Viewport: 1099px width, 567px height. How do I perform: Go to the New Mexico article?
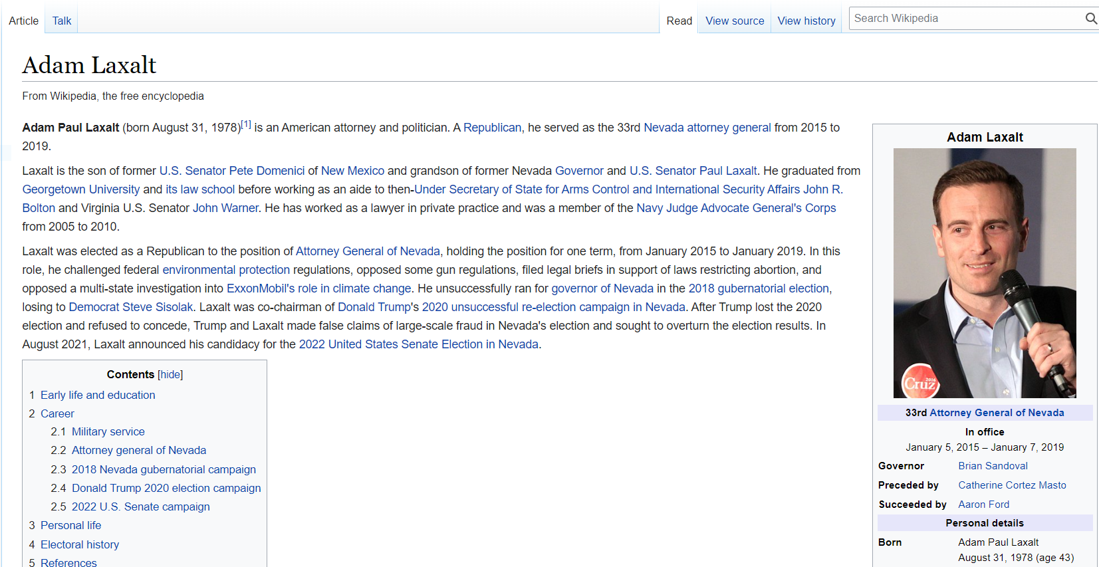(x=352, y=171)
